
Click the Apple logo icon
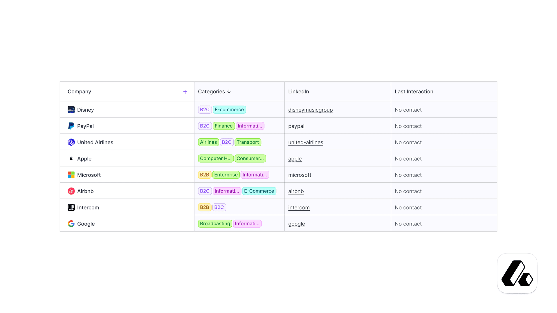71,158
